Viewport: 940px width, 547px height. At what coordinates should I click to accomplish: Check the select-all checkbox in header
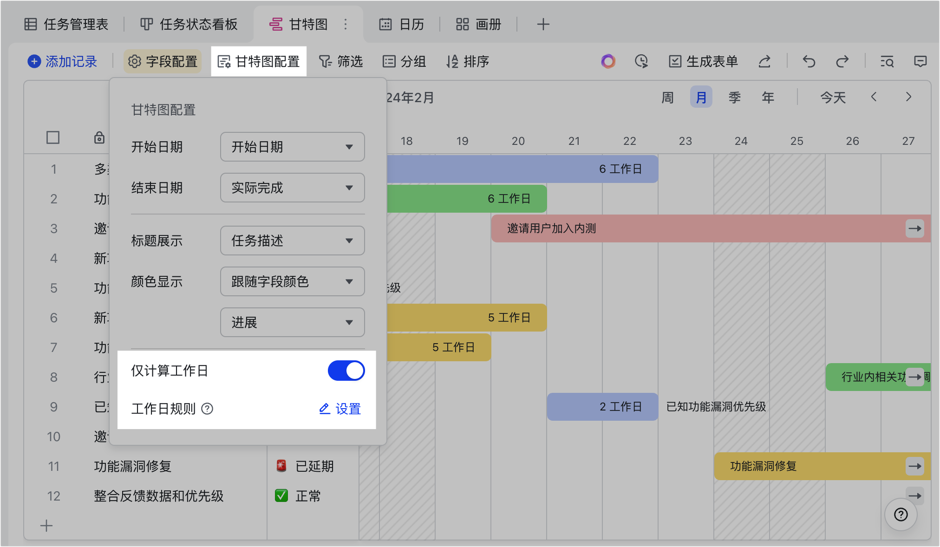(53, 137)
